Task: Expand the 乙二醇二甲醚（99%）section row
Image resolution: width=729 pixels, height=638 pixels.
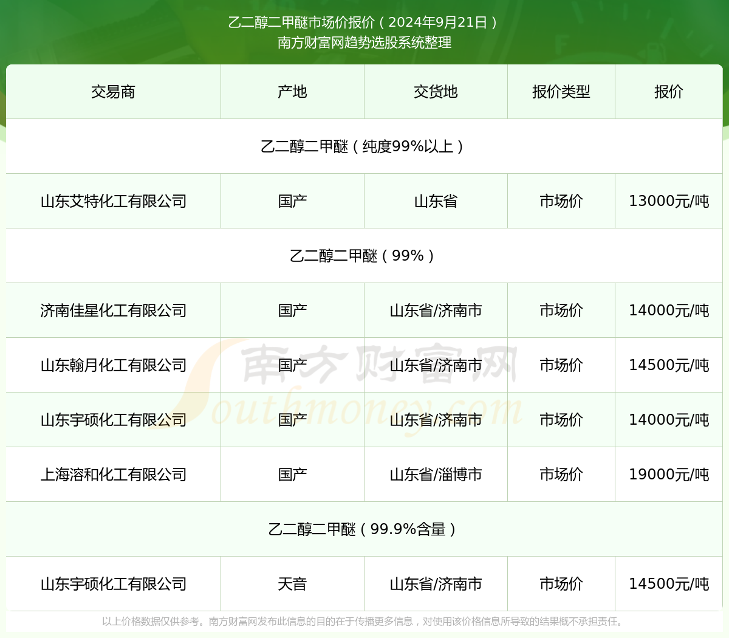Action: (364, 256)
